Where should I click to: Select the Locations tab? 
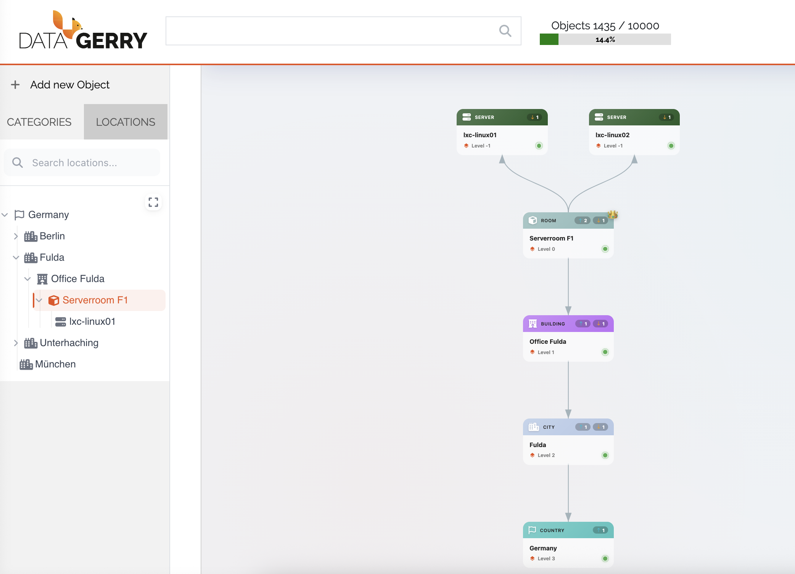coord(126,122)
